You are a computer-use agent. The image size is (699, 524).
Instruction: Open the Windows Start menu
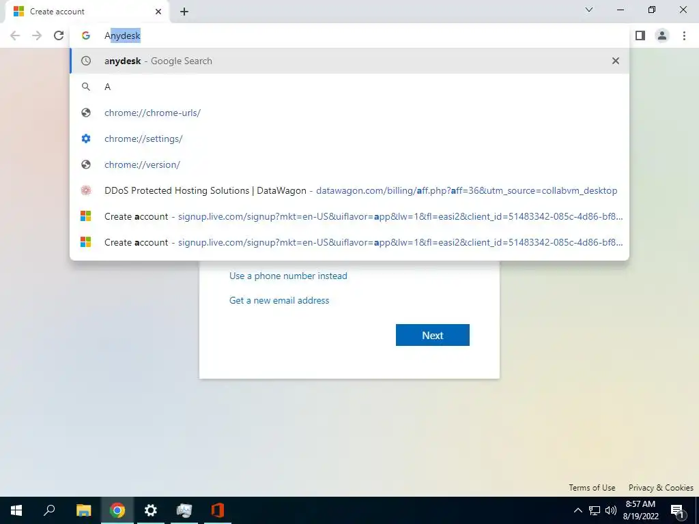(16, 510)
